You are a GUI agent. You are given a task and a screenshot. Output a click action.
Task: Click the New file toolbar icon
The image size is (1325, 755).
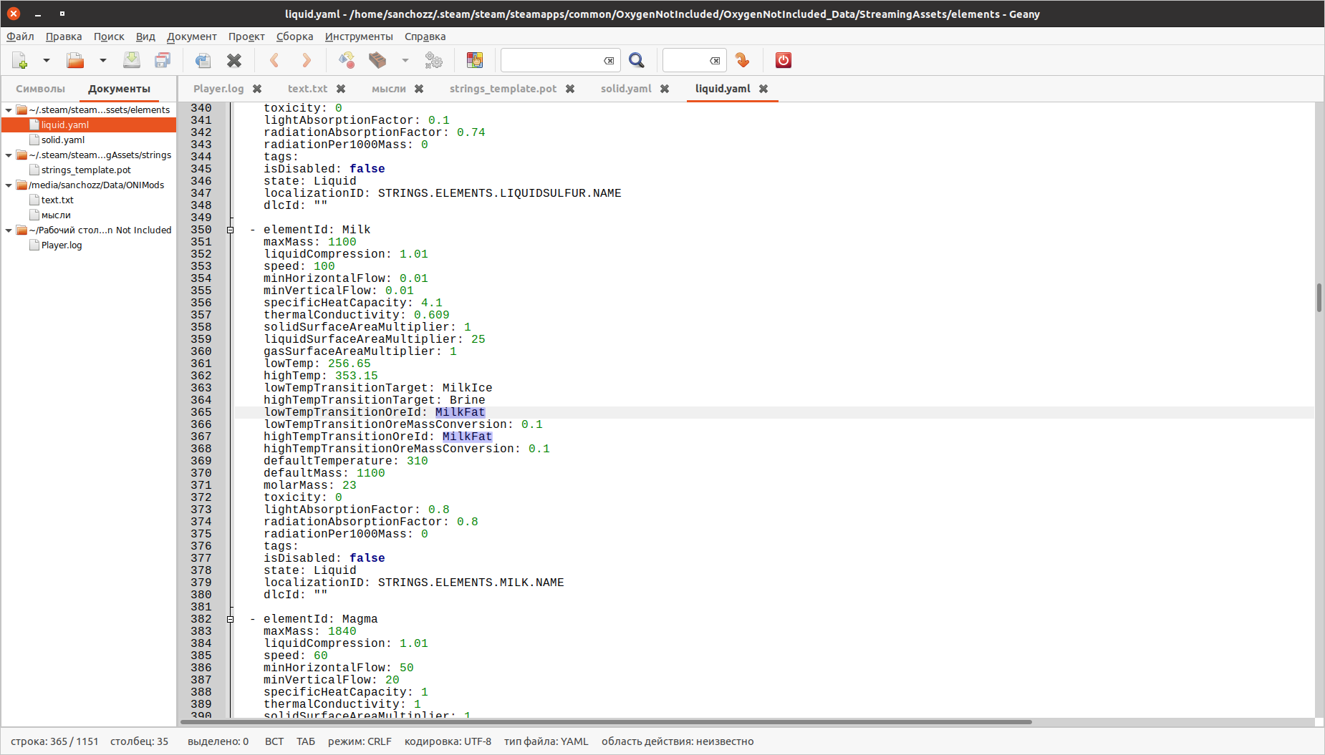click(20, 61)
